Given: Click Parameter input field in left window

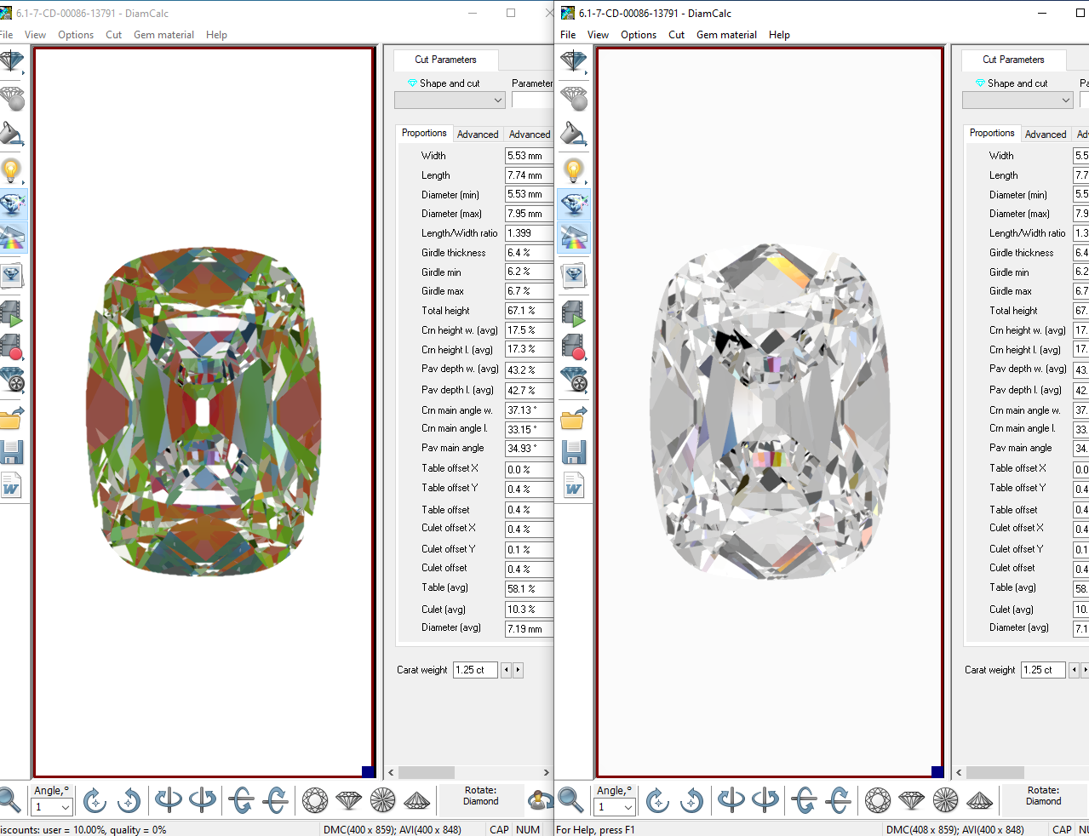Looking at the screenshot, I should pyautogui.click(x=532, y=100).
